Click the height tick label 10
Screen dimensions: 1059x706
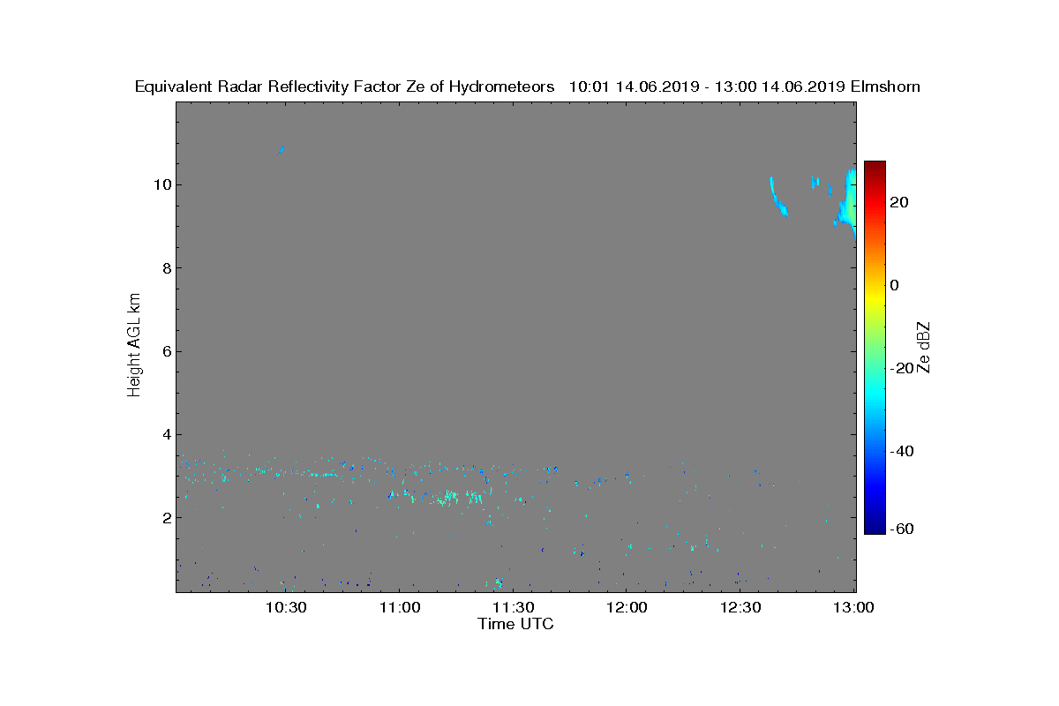pos(161,184)
